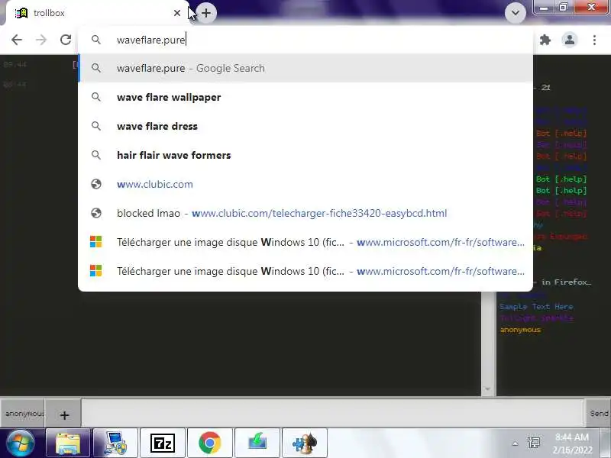Select suggestion wave flare wallpaper
This screenshot has width=611, height=458.
coord(305,97)
